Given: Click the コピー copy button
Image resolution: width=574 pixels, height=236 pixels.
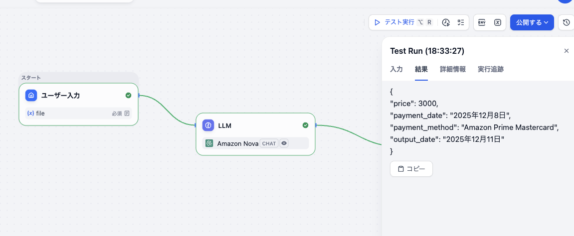Looking at the screenshot, I should click(411, 169).
